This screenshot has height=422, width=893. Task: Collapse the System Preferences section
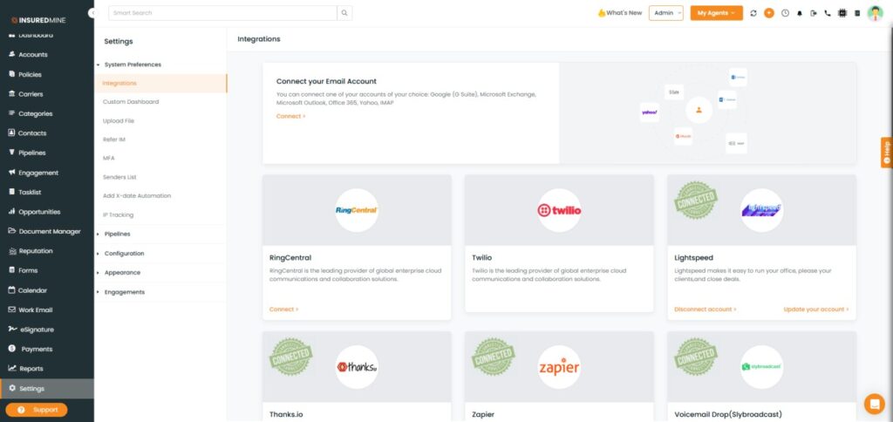pos(132,65)
